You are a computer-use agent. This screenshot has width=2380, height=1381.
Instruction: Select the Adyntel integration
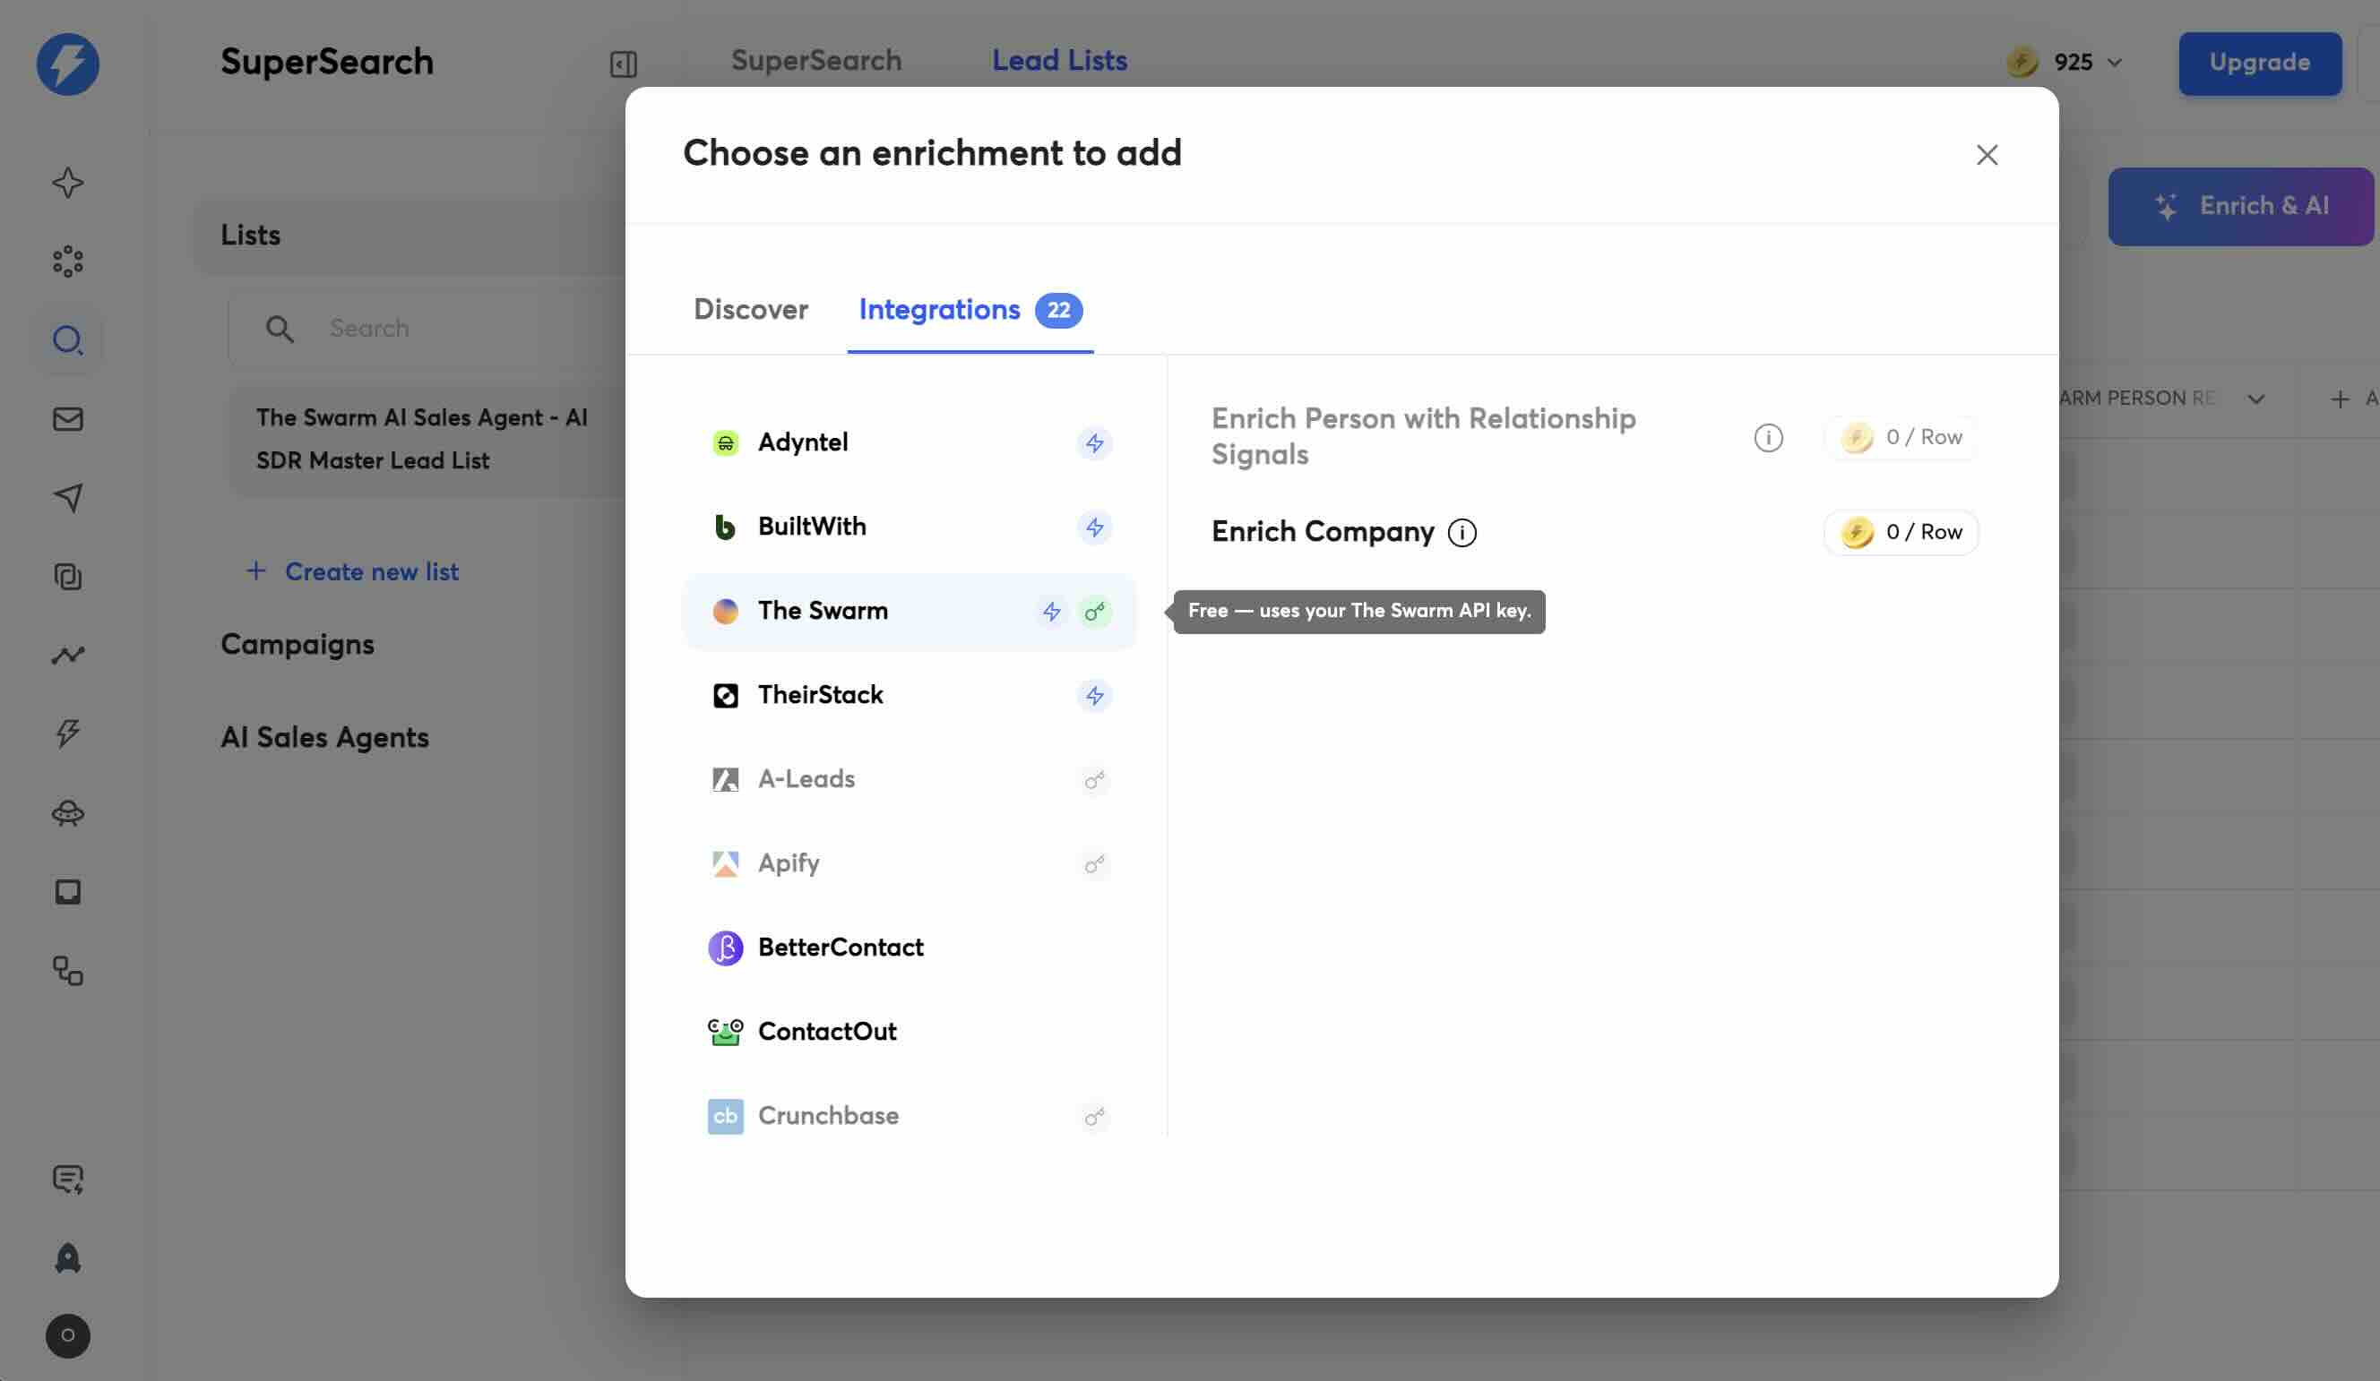(910, 442)
